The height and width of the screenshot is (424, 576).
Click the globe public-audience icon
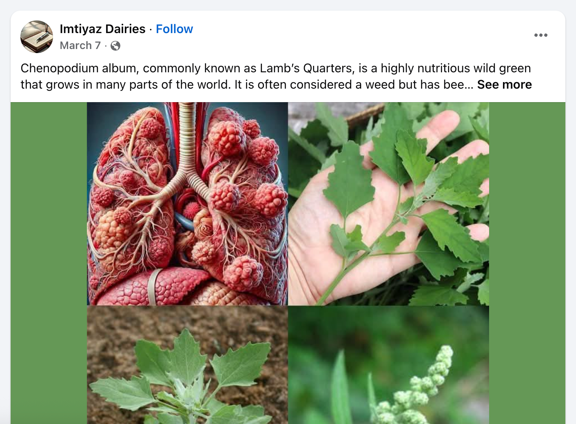(115, 46)
